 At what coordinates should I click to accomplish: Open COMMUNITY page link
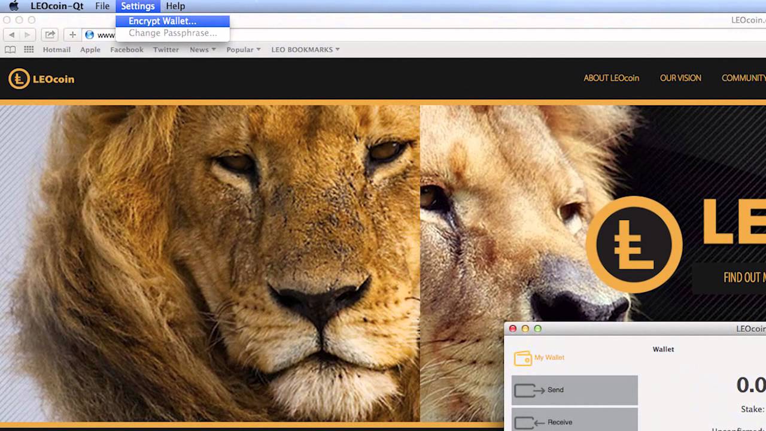click(744, 78)
